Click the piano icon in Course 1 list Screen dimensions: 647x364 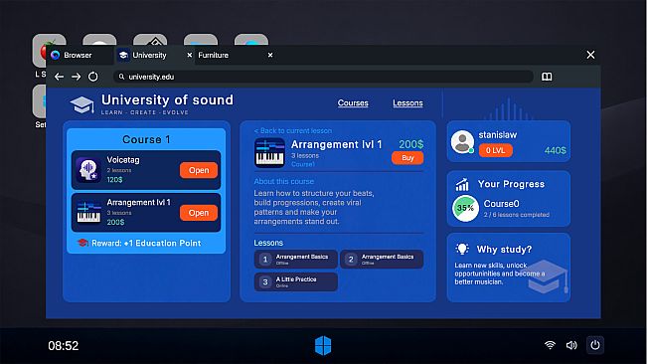[88, 213]
